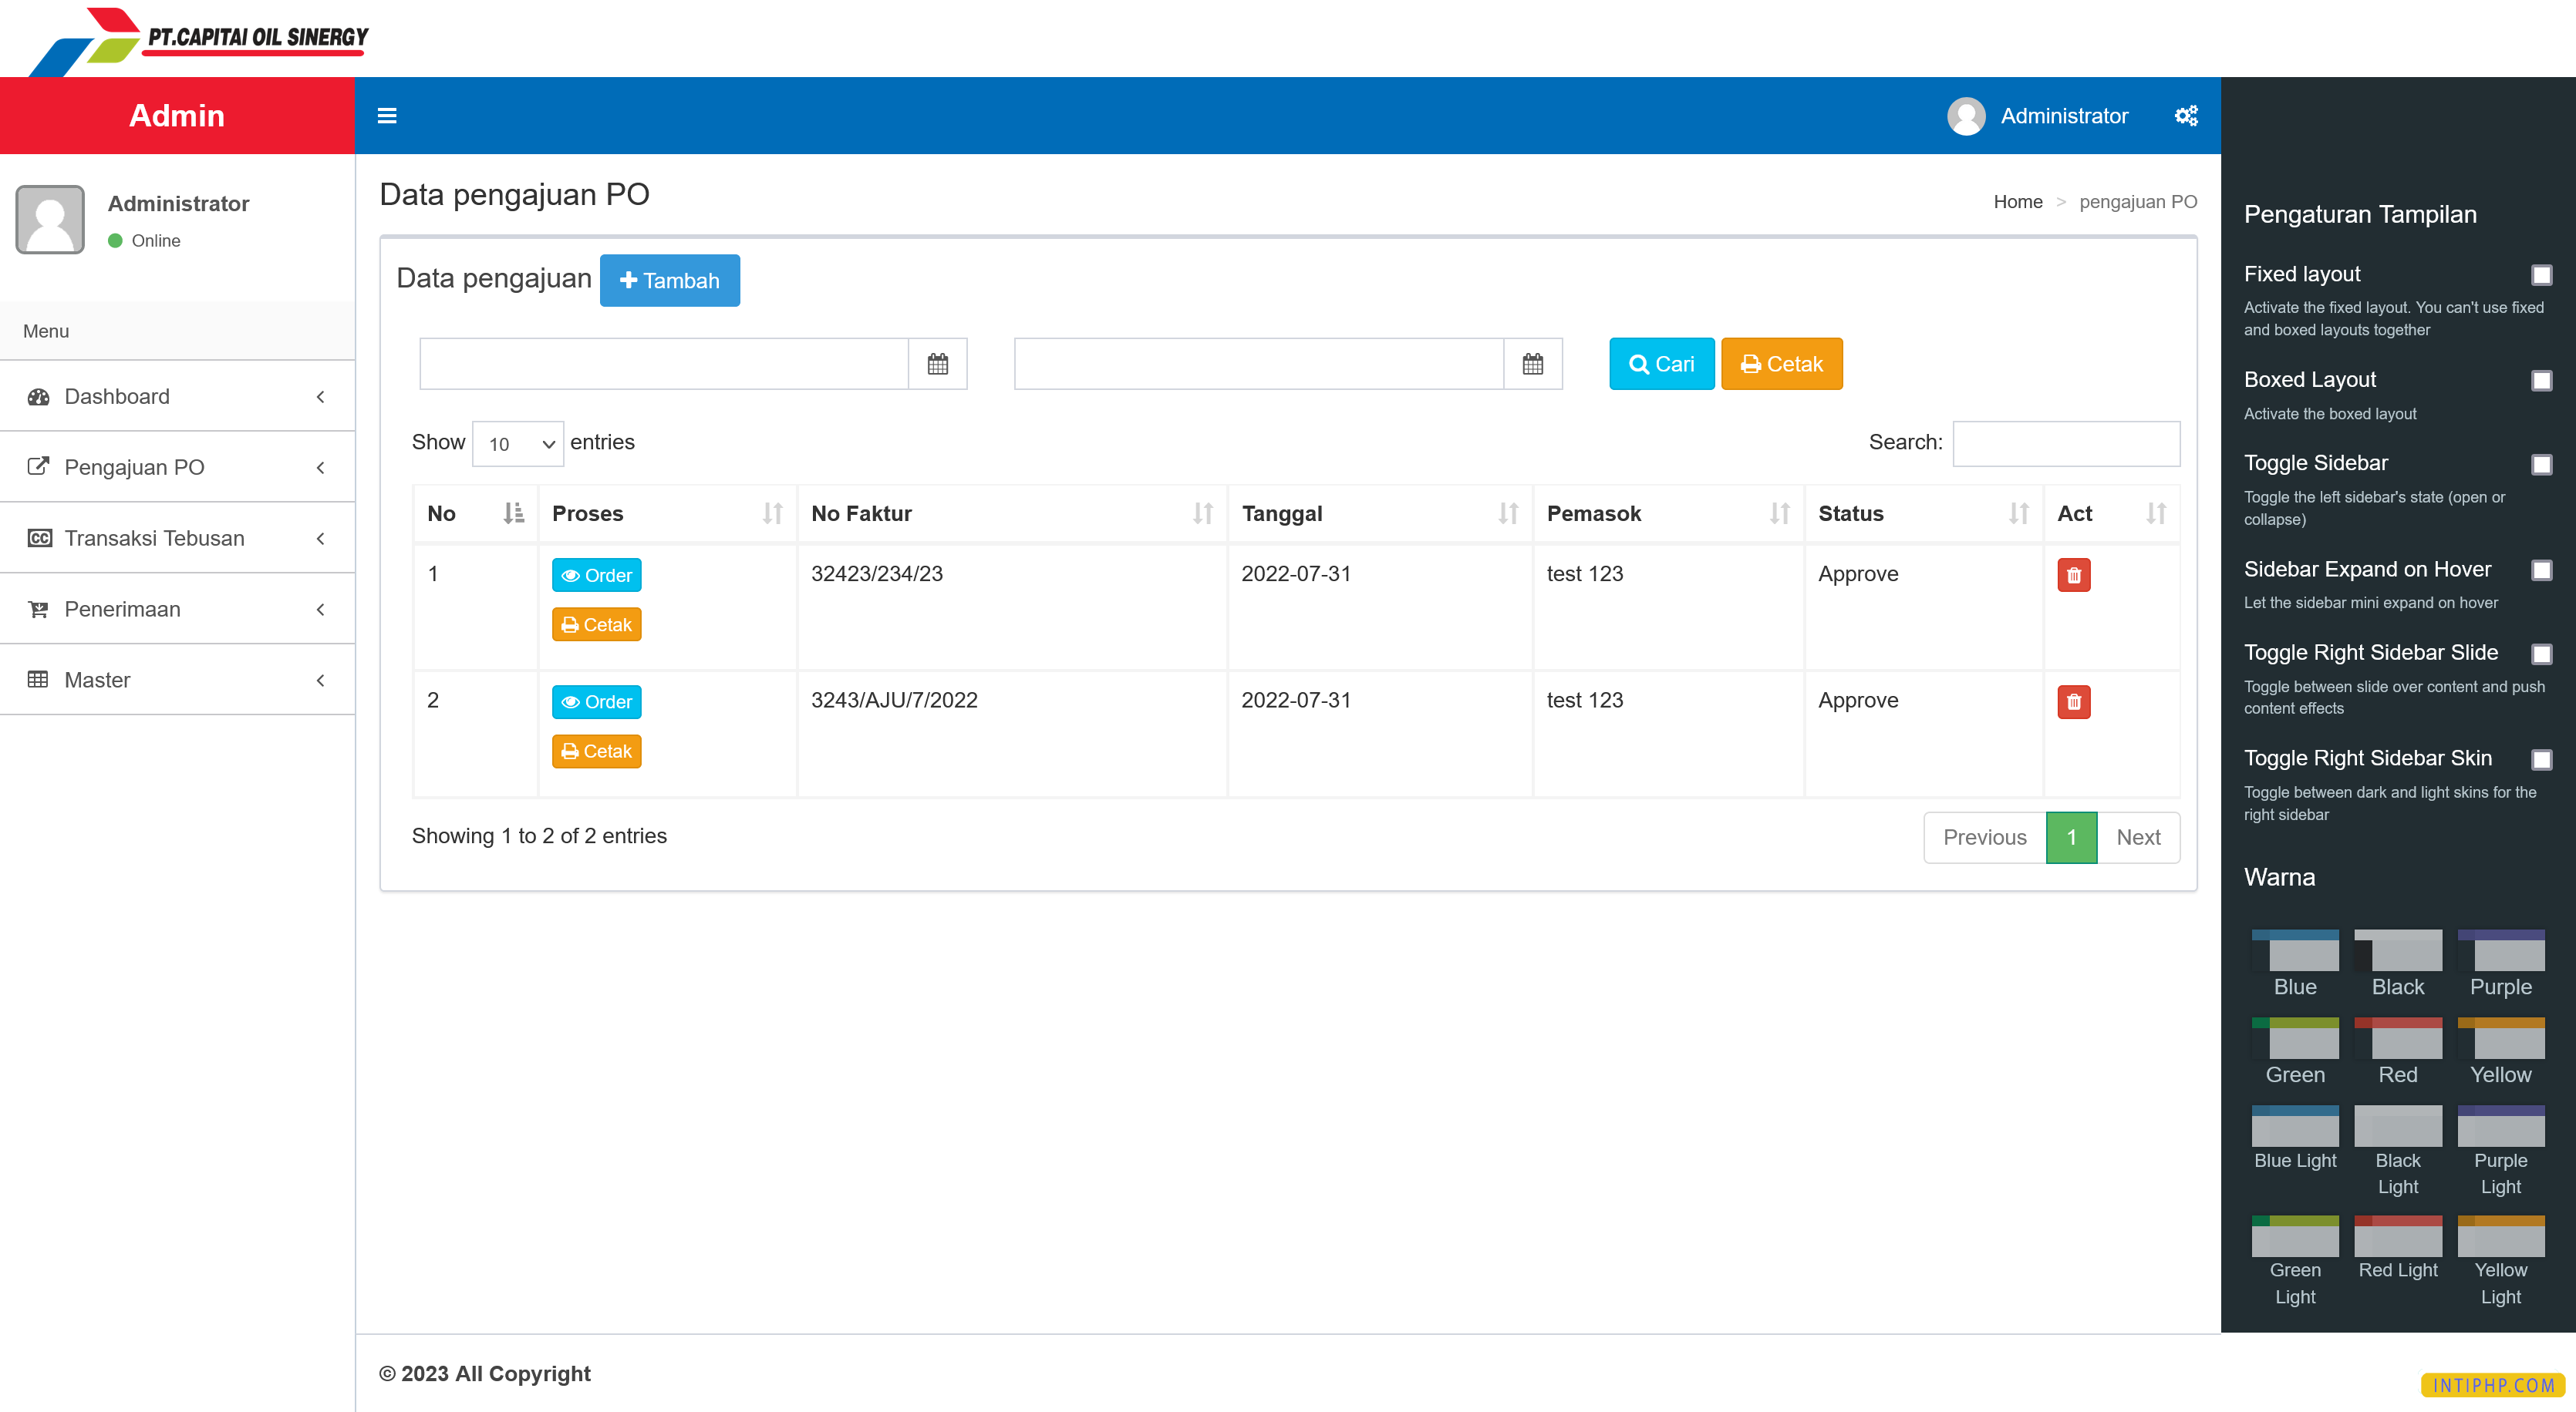2576x1412 pixels.
Task: Click the hamburger sidebar toggle icon
Action: [x=387, y=116]
